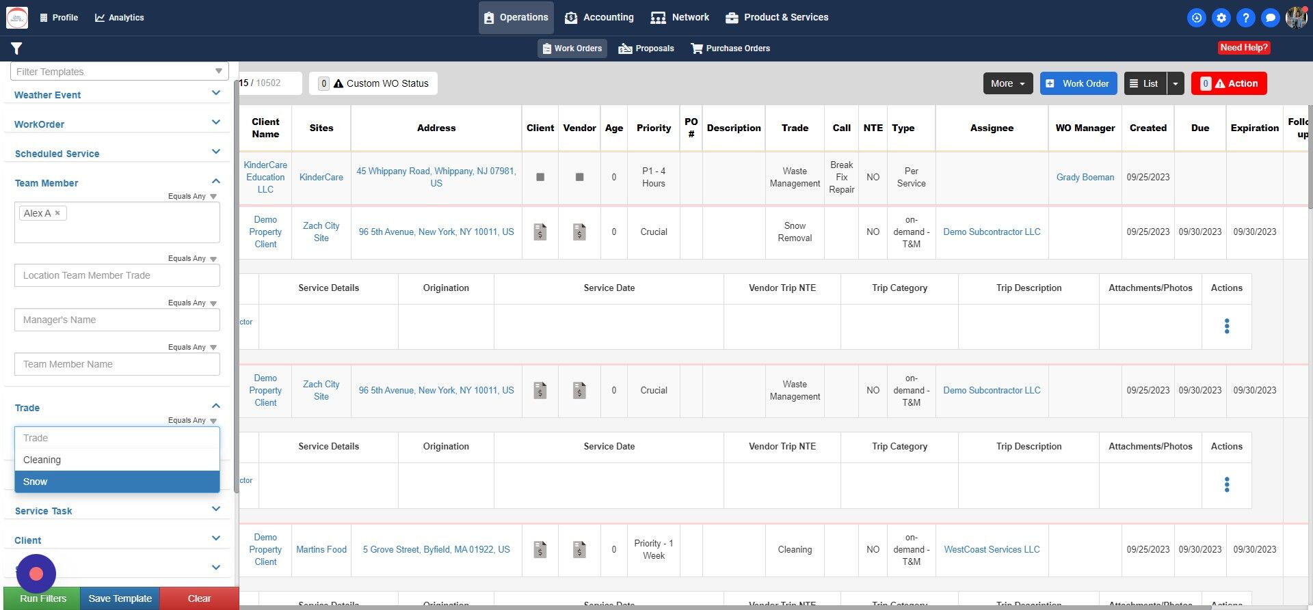
Task: Click the Manager's Name input field
Action: coord(117,320)
